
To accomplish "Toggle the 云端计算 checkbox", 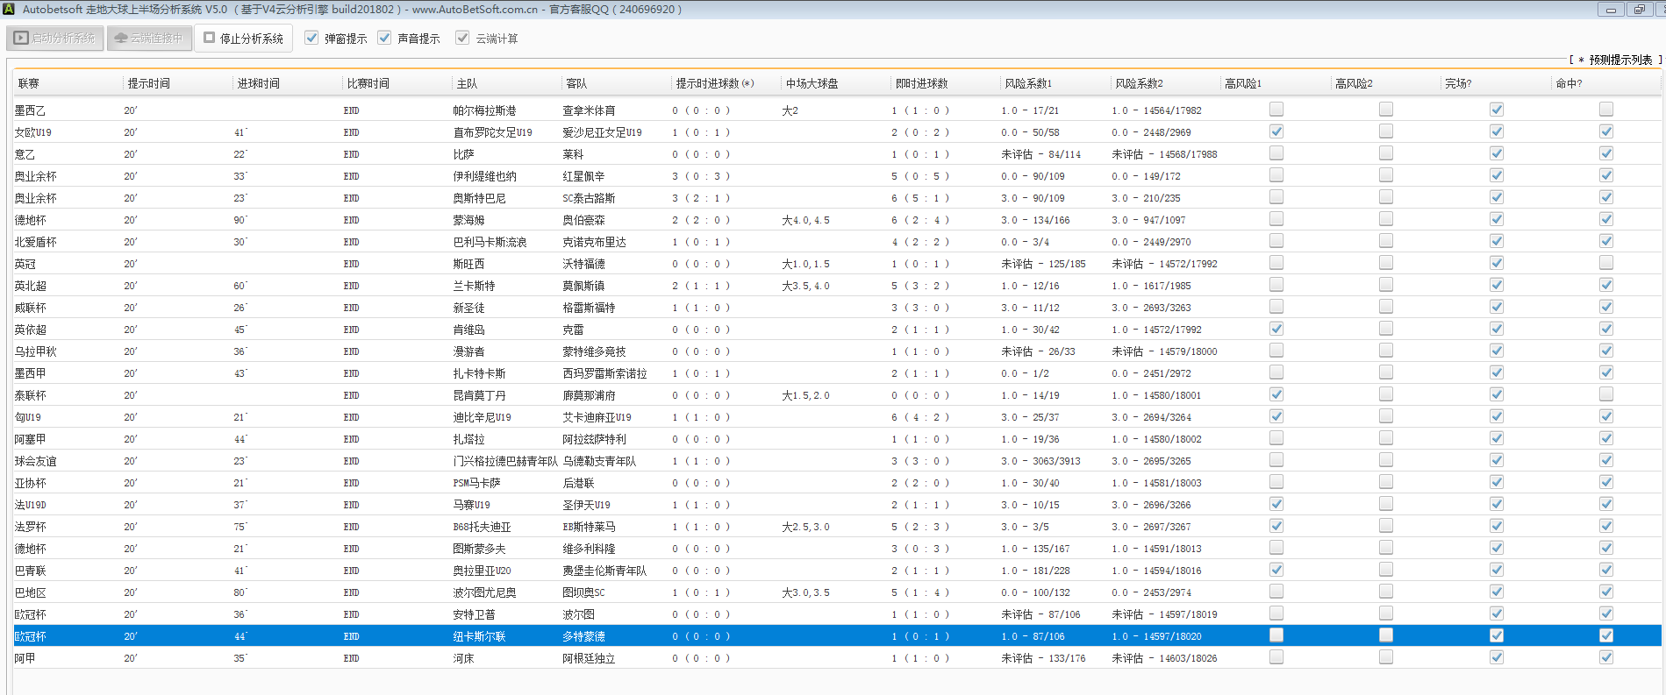I will [x=462, y=38].
